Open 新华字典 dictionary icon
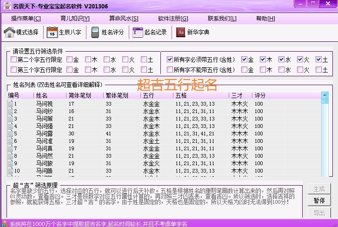Viewport: 338px width, 227px height. point(180,33)
